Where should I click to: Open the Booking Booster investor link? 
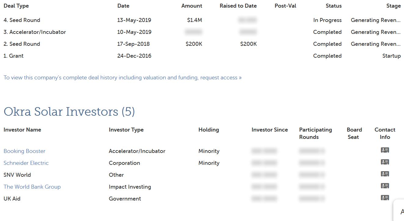tap(24, 151)
